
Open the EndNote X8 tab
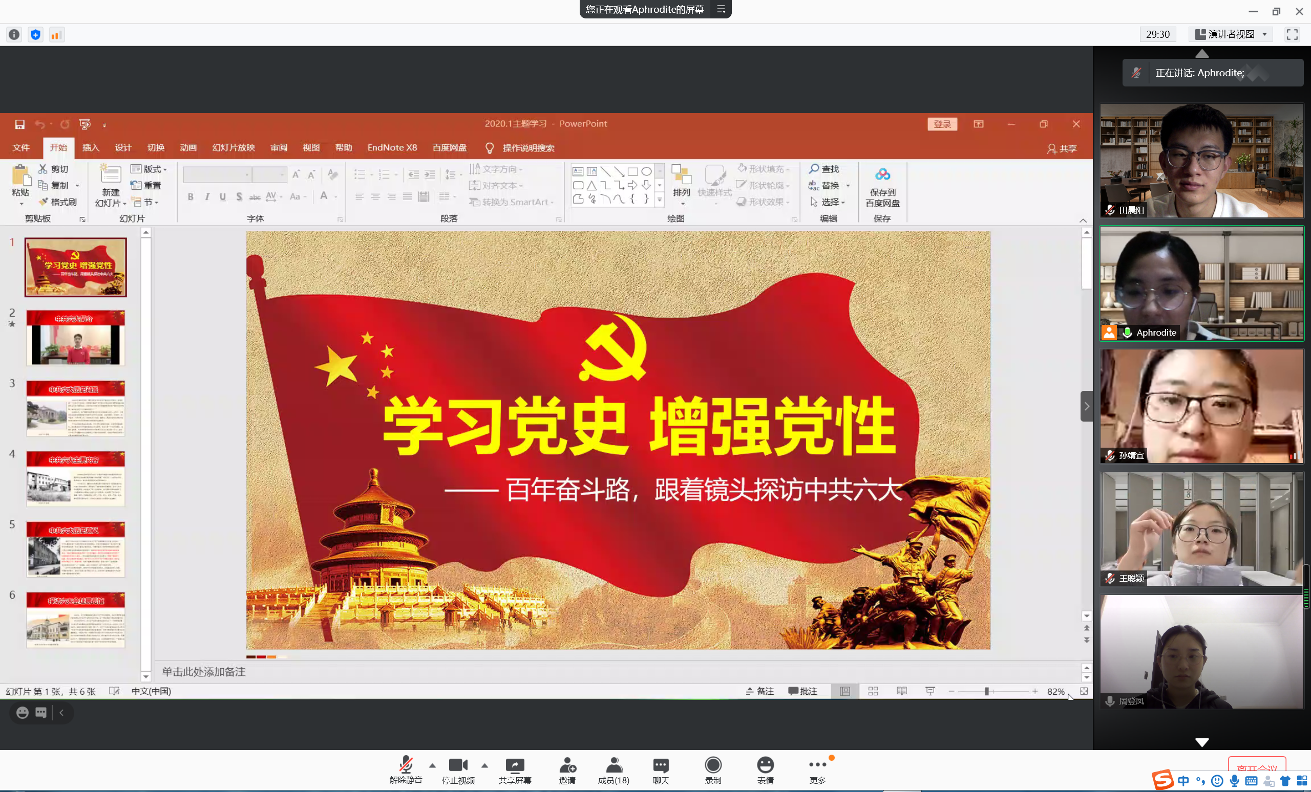(392, 148)
